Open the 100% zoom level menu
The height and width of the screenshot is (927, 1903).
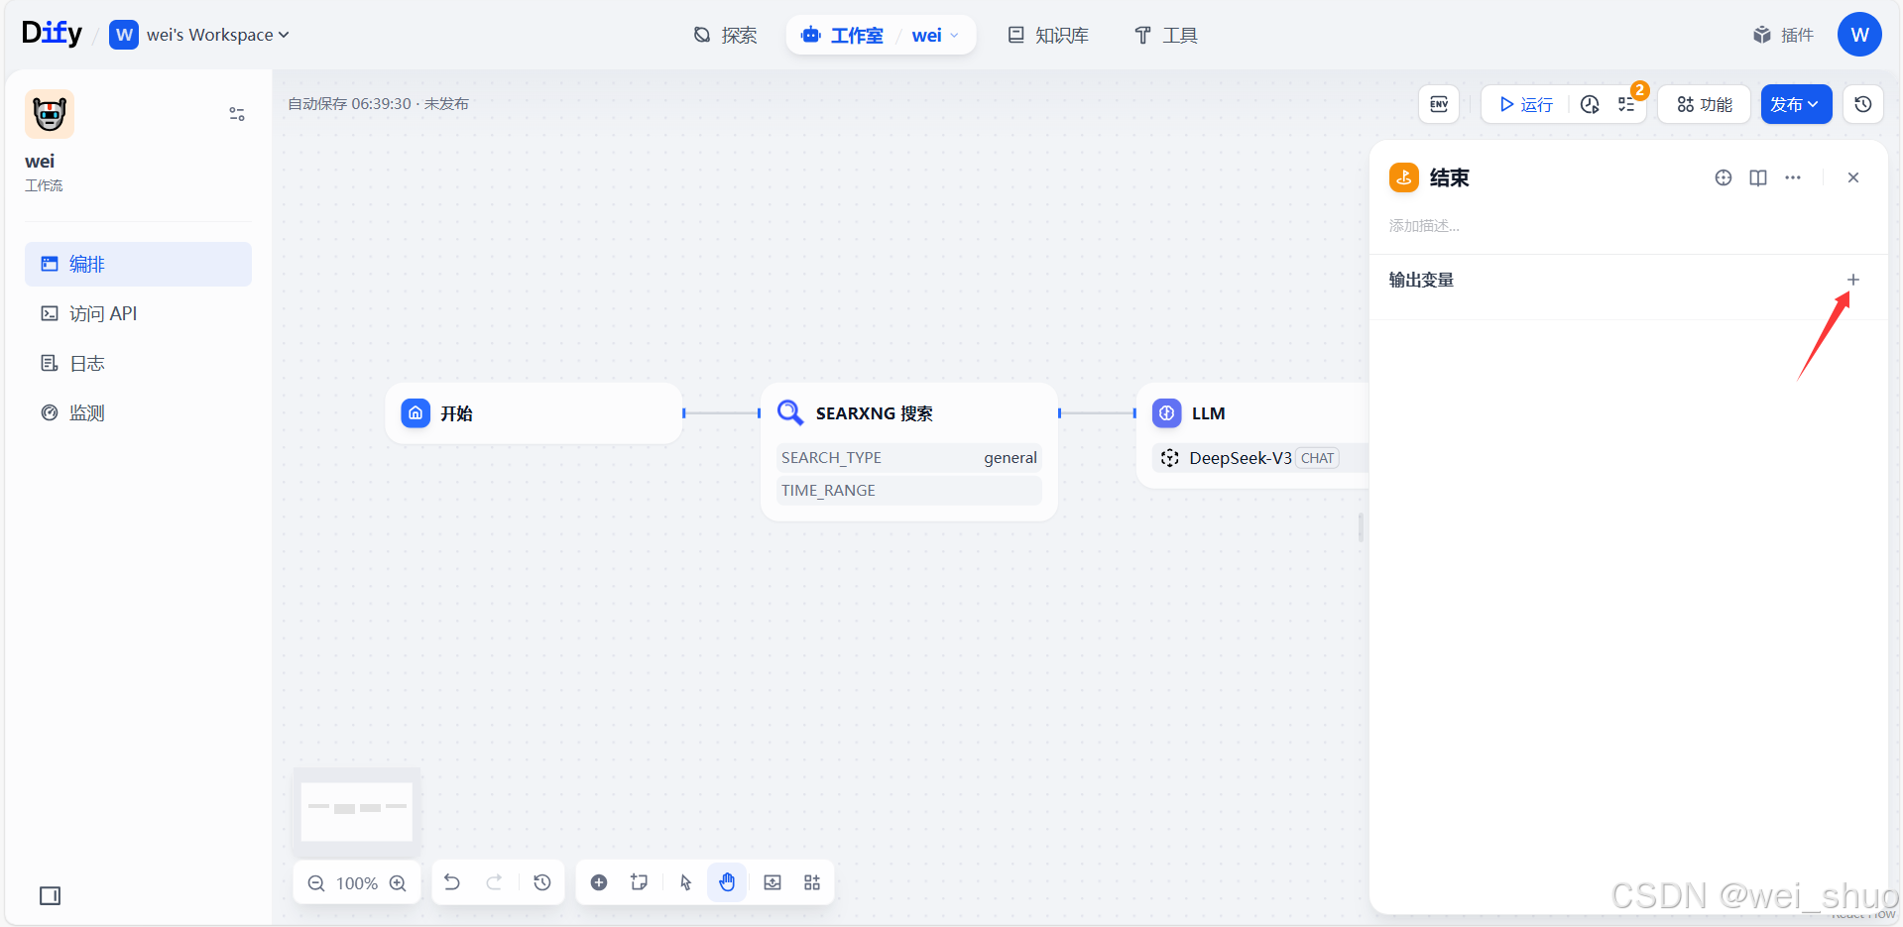click(x=357, y=883)
